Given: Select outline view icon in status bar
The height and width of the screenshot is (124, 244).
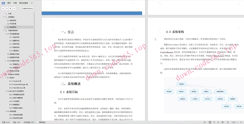Looking at the screenshot, I should pos(214,122).
